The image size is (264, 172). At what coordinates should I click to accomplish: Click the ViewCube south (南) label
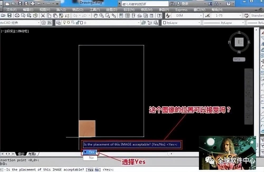click(x=239, y=52)
